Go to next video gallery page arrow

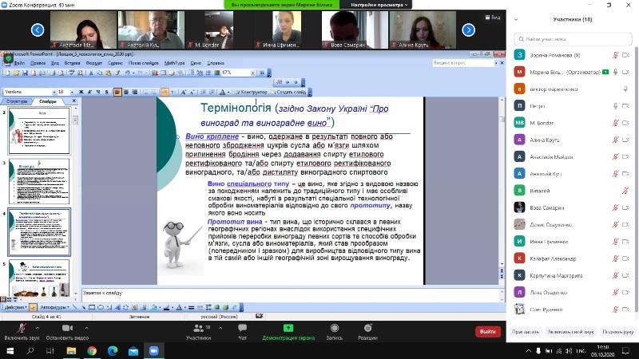[469, 30]
